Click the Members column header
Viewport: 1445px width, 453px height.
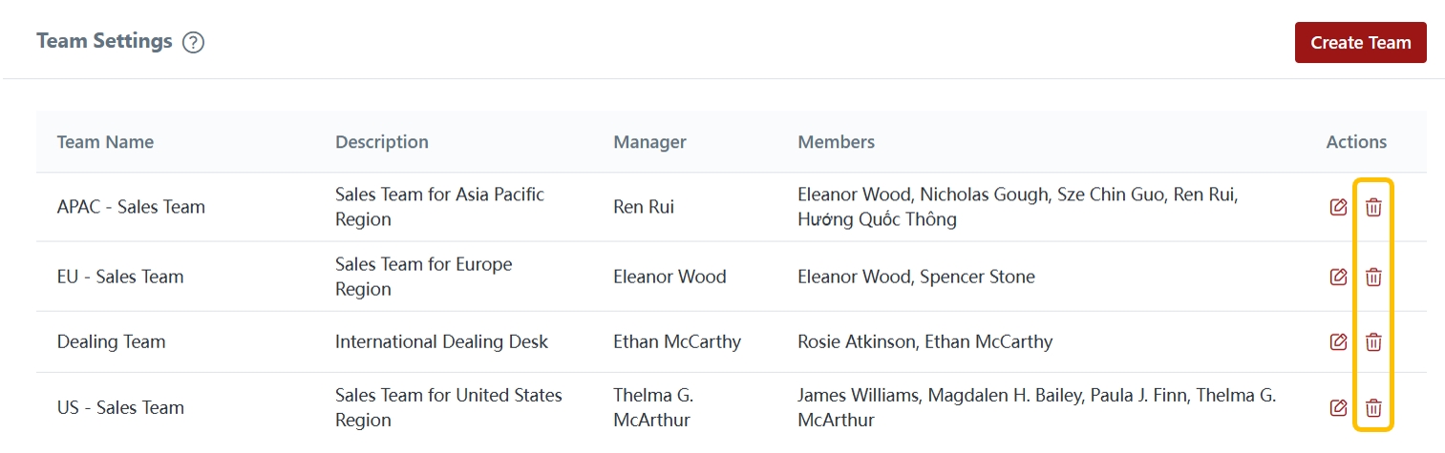[836, 142]
